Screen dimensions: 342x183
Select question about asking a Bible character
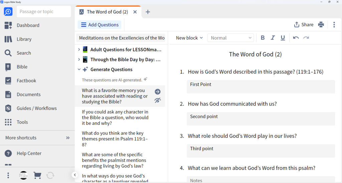click(115, 117)
